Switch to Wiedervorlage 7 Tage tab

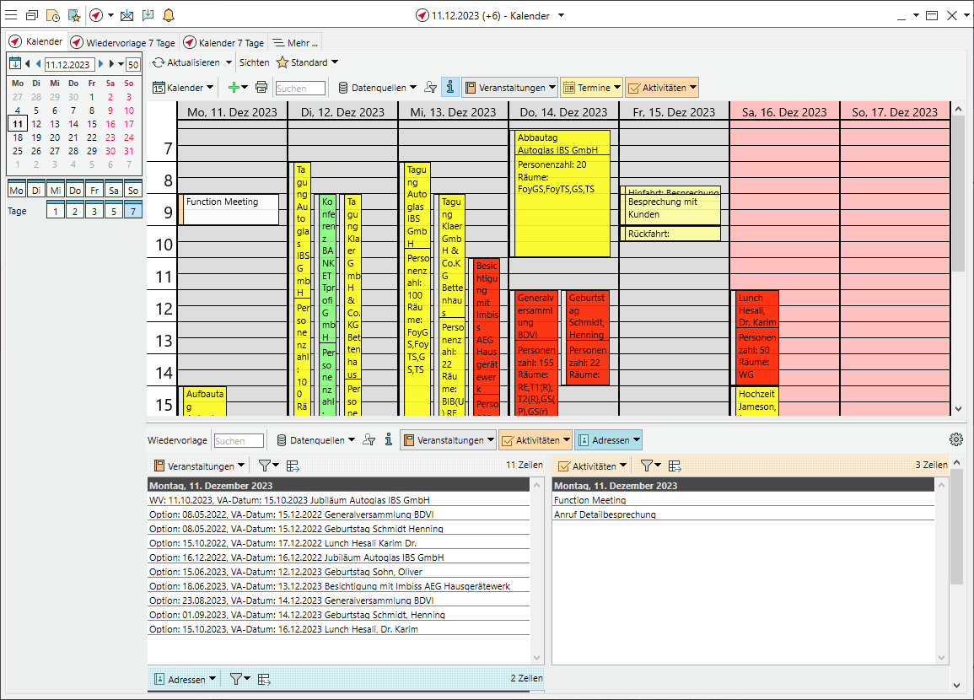pyautogui.click(x=123, y=42)
